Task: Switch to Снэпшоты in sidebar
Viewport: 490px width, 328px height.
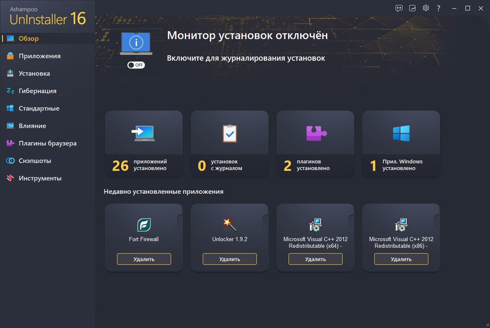Action: [35, 161]
